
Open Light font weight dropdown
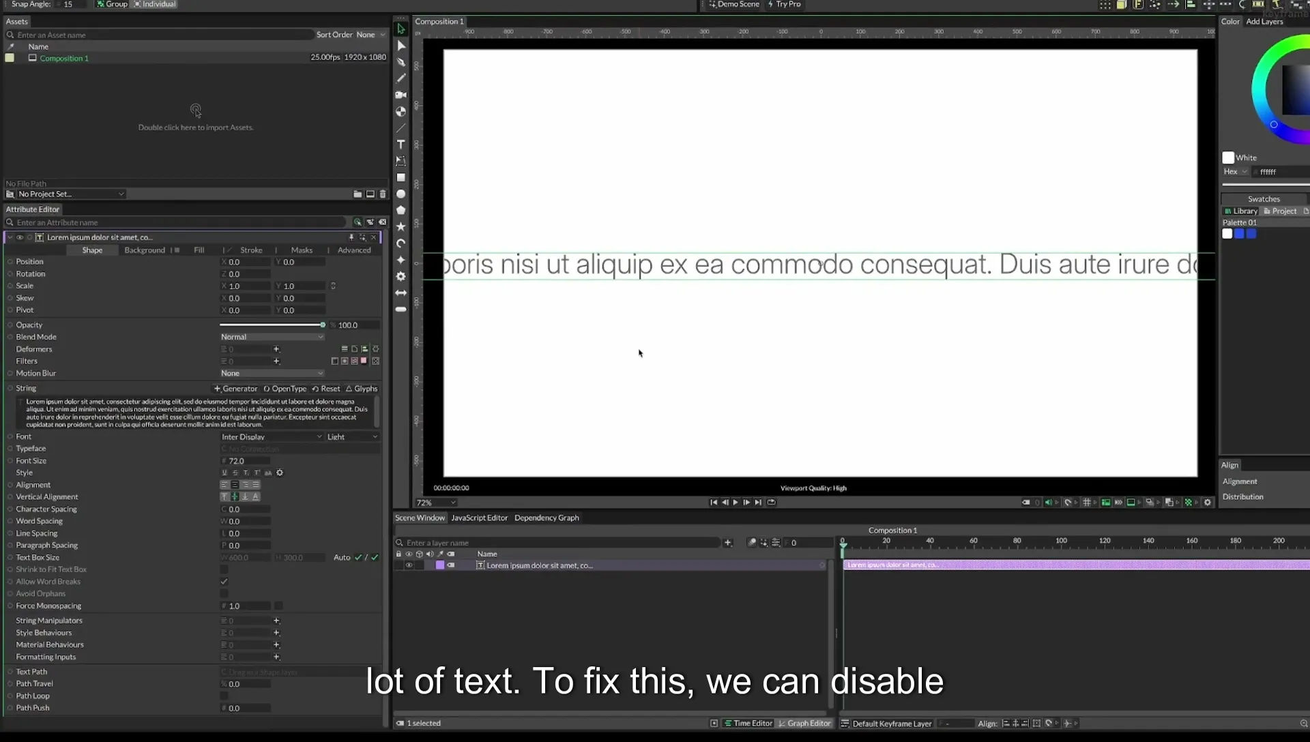pos(352,437)
